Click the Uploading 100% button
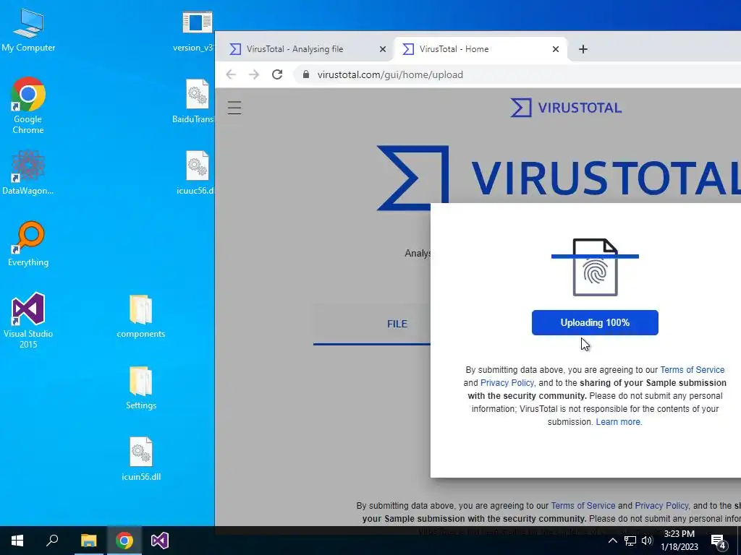The image size is (741, 555). (595, 323)
